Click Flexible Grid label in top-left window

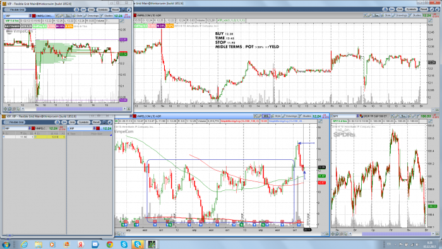tap(15, 9)
